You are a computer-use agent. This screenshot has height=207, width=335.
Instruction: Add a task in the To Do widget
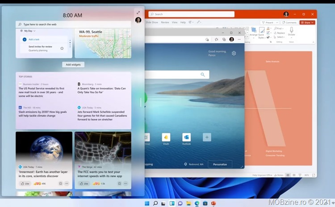(34, 39)
